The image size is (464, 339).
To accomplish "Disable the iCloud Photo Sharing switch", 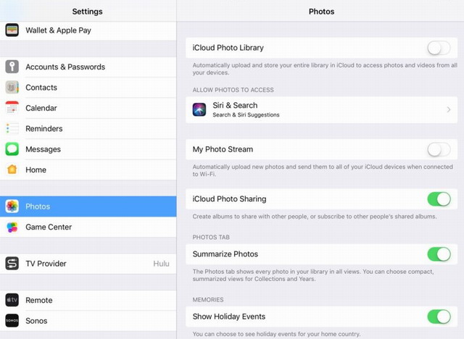I will [439, 199].
